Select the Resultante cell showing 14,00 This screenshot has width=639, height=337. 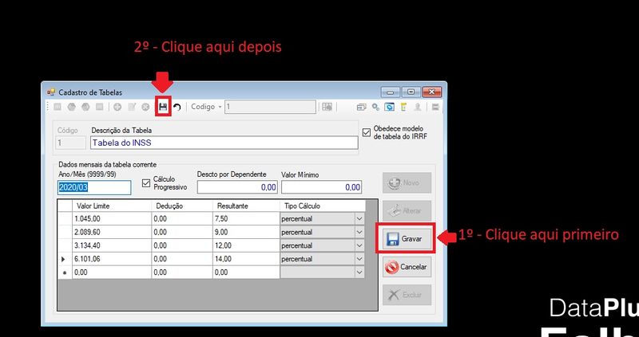point(246,259)
